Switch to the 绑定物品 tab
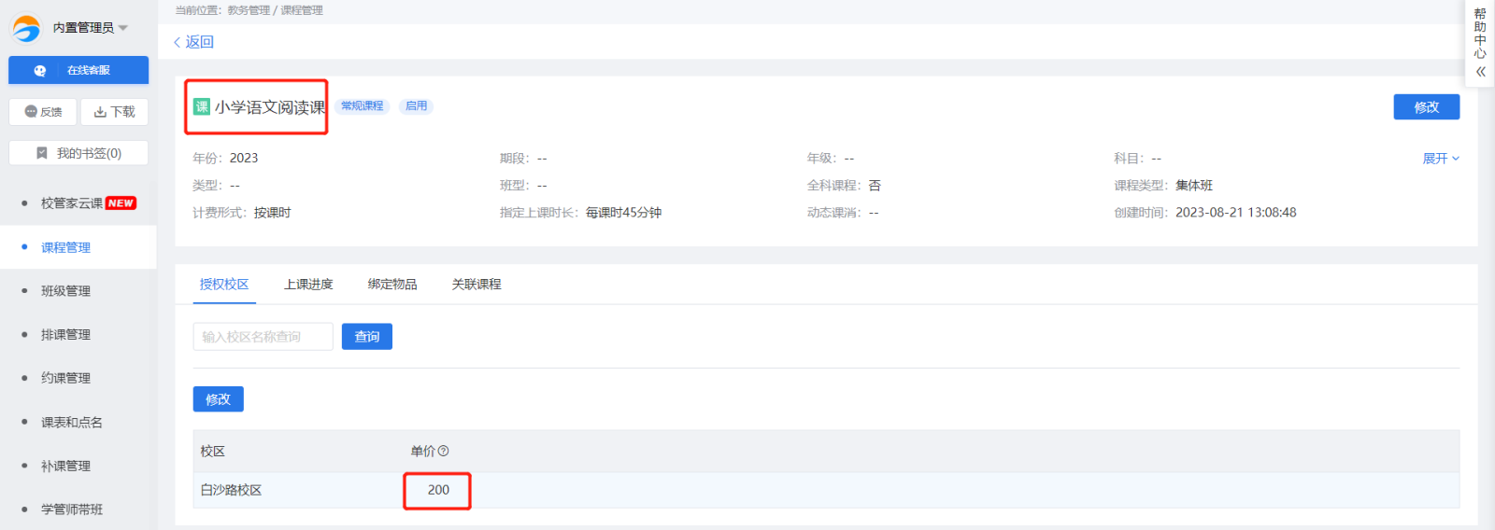Viewport: 1495px width, 530px height. click(392, 284)
